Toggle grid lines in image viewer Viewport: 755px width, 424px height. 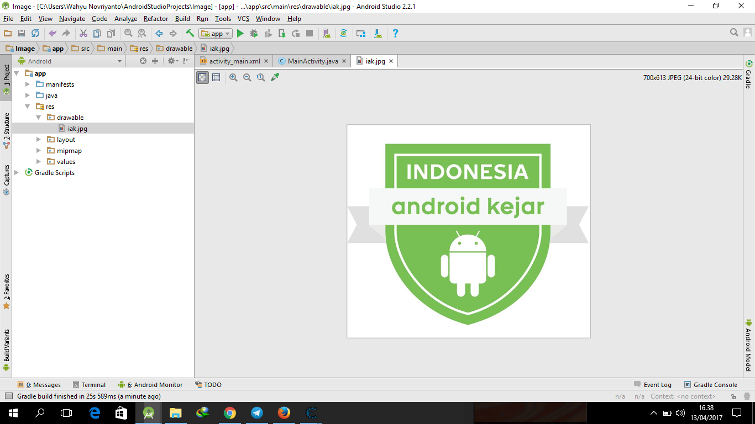(216, 77)
